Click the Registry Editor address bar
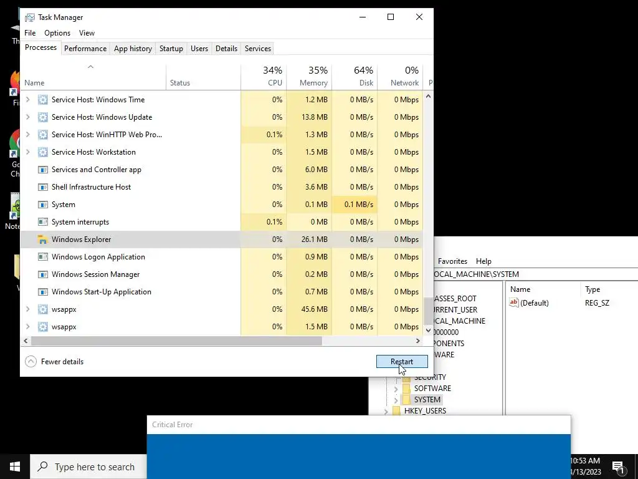Image resolution: width=638 pixels, height=479 pixels. click(536, 274)
